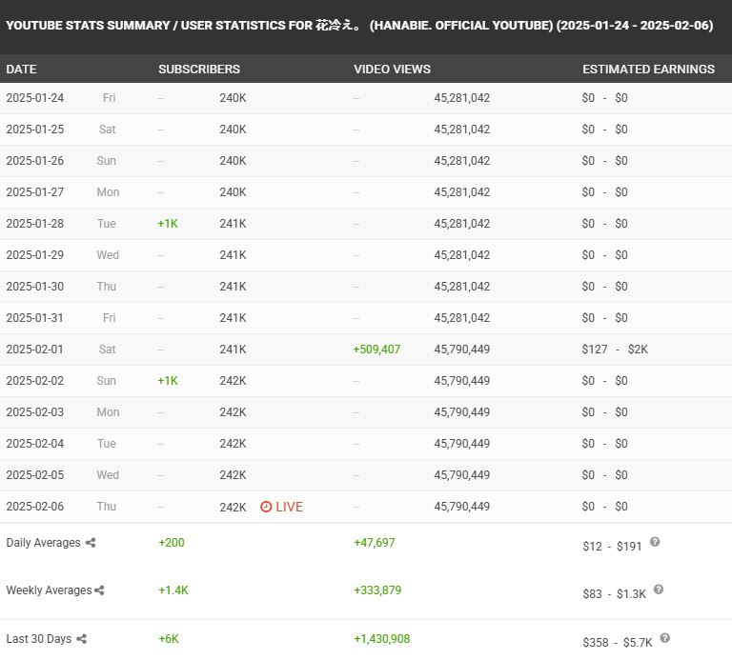Click 45,281,042 views on 2025-01-24 row
732x660 pixels.
pyautogui.click(x=462, y=98)
